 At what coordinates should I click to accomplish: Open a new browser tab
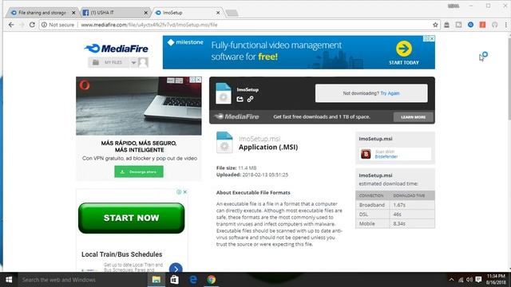(232, 13)
